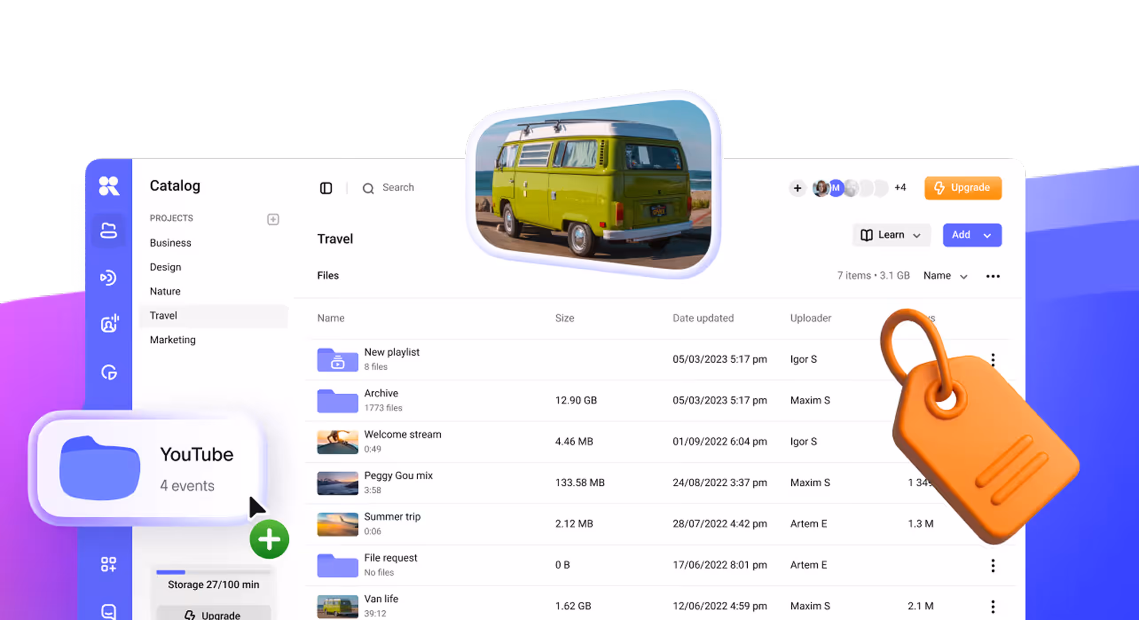
Task: Open the Welcome stream video thumbnail
Action: (x=337, y=441)
